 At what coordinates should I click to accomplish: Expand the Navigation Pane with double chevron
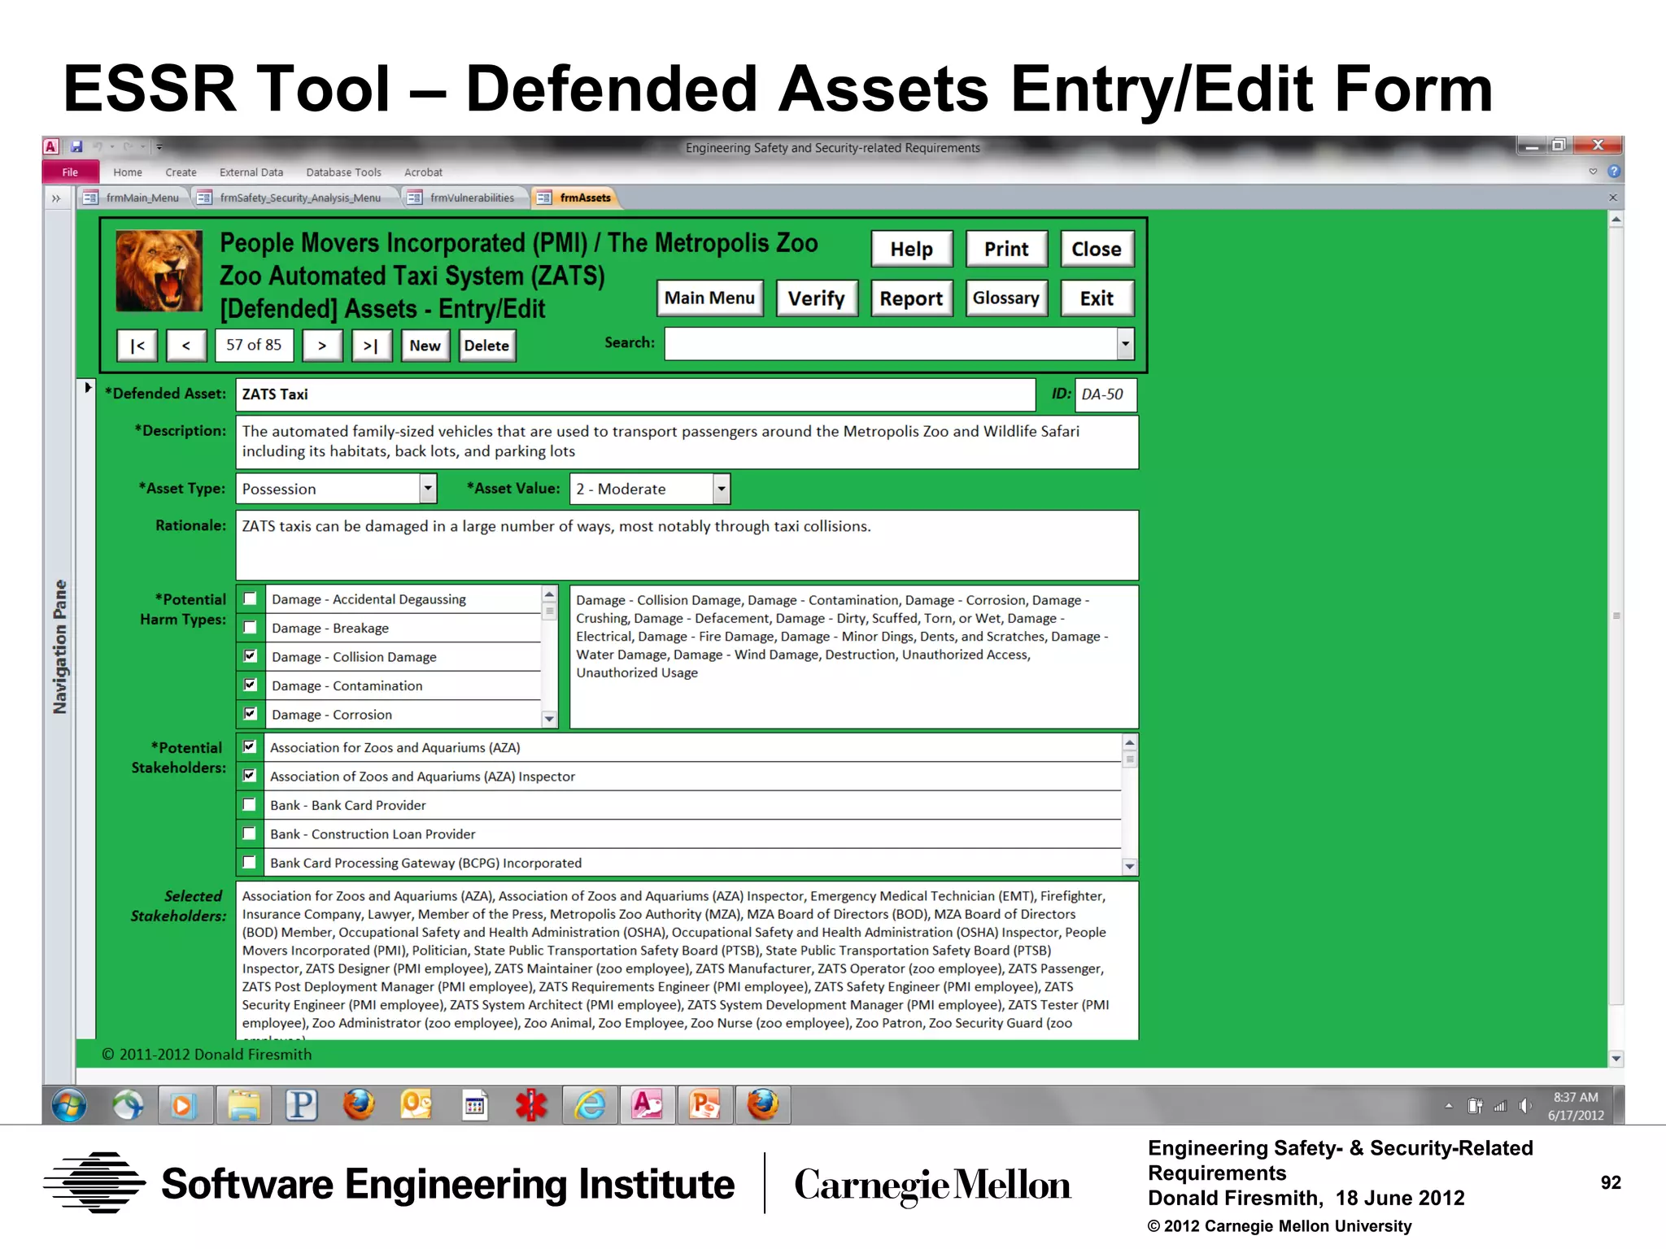[x=56, y=198]
